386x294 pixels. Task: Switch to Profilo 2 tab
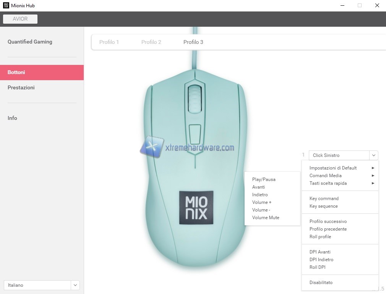click(151, 42)
